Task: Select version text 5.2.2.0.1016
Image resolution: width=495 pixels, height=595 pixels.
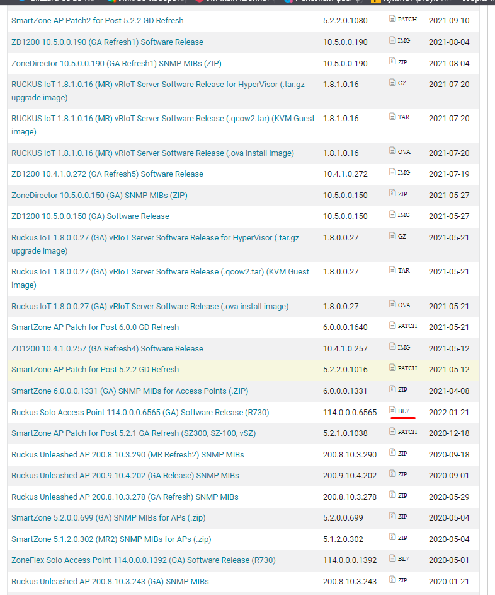Action: point(345,370)
